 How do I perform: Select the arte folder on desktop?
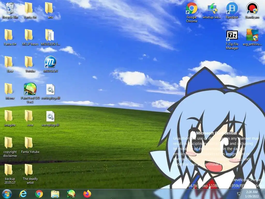50,10
